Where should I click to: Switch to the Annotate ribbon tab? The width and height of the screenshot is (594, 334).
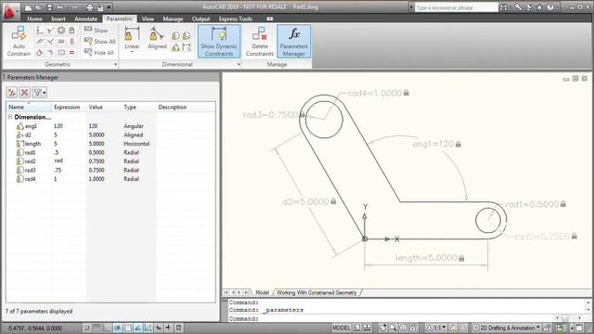[85, 19]
